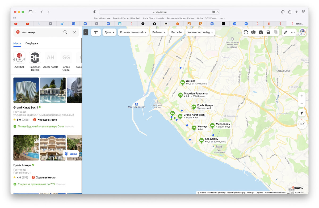Screen dimensions: 319x208
Task: Click Метрополь hotel map pin
Action: tap(212, 125)
